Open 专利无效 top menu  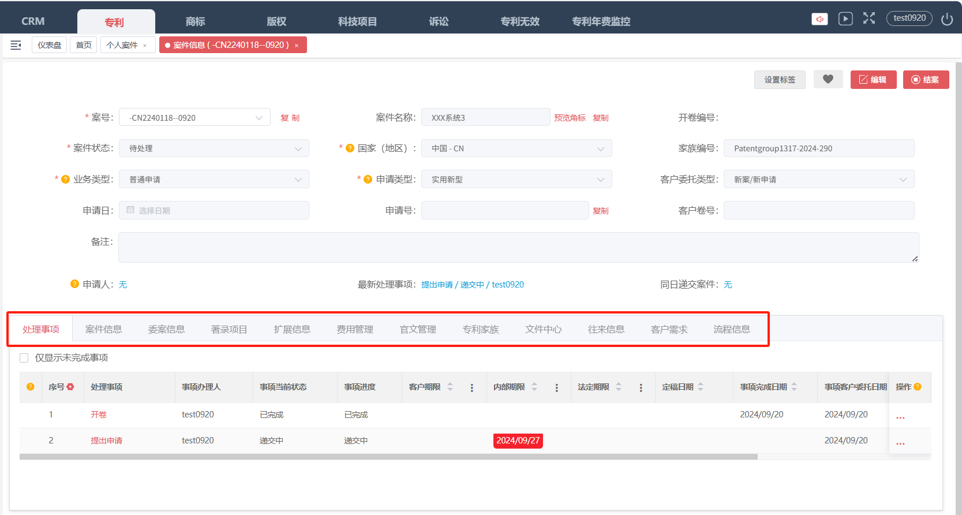pyautogui.click(x=520, y=21)
